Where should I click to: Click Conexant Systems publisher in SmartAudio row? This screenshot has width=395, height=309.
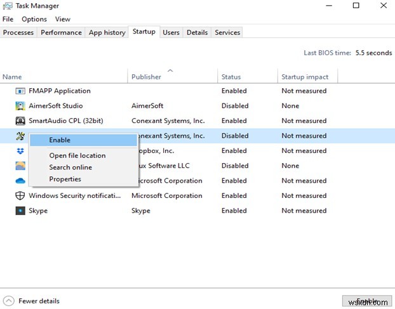[168, 121]
